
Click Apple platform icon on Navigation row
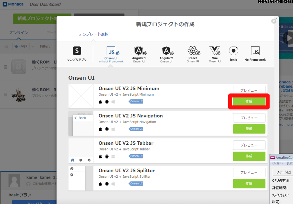[x=100, y=129]
